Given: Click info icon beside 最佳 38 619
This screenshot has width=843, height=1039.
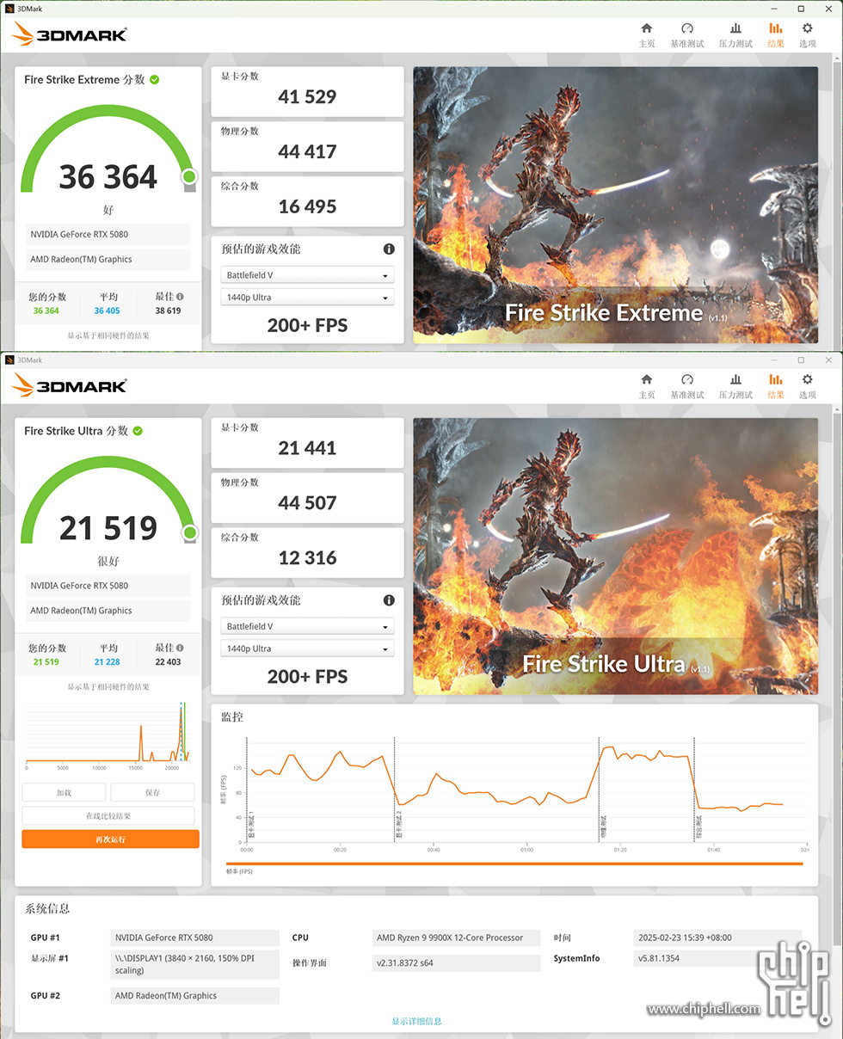Looking at the screenshot, I should (180, 297).
